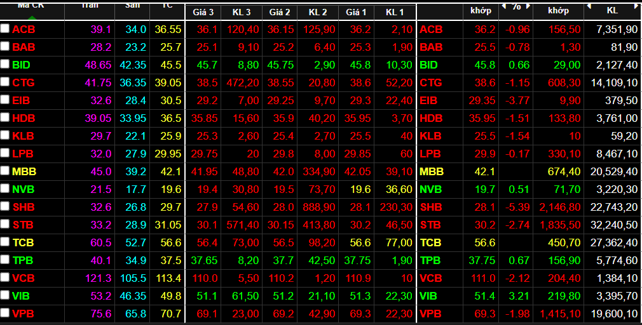This screenshot has width=642, height=325.
Task: Sort by the Giá 1 column header
Action: click(x=356, y=11)
